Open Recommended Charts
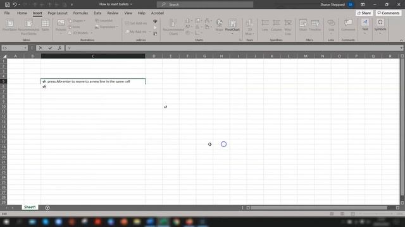This screenshot has width=405, height=227. point(173,27)
